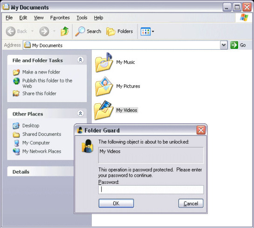Click the My Documents title bar folder icon
The height and width of the screenshot is (228, 254).
tap(6, 7)
